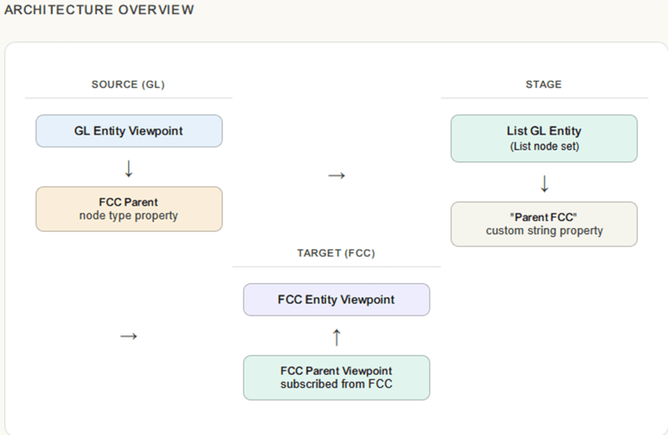Click the "subscribed from FCC" text

336,384
